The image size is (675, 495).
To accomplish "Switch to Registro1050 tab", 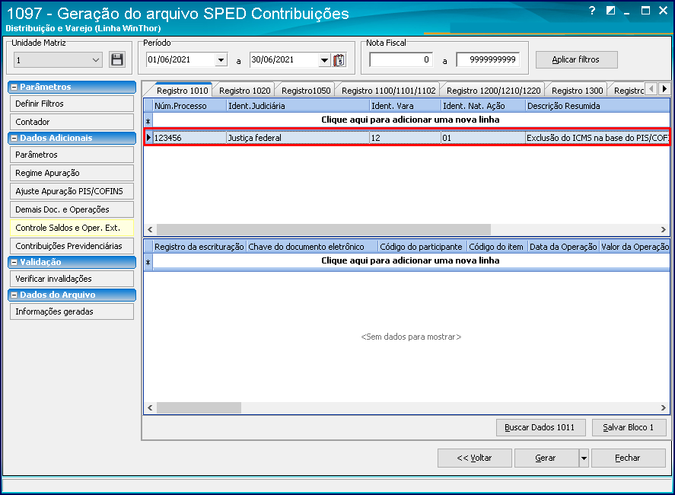I will [306, 91].
